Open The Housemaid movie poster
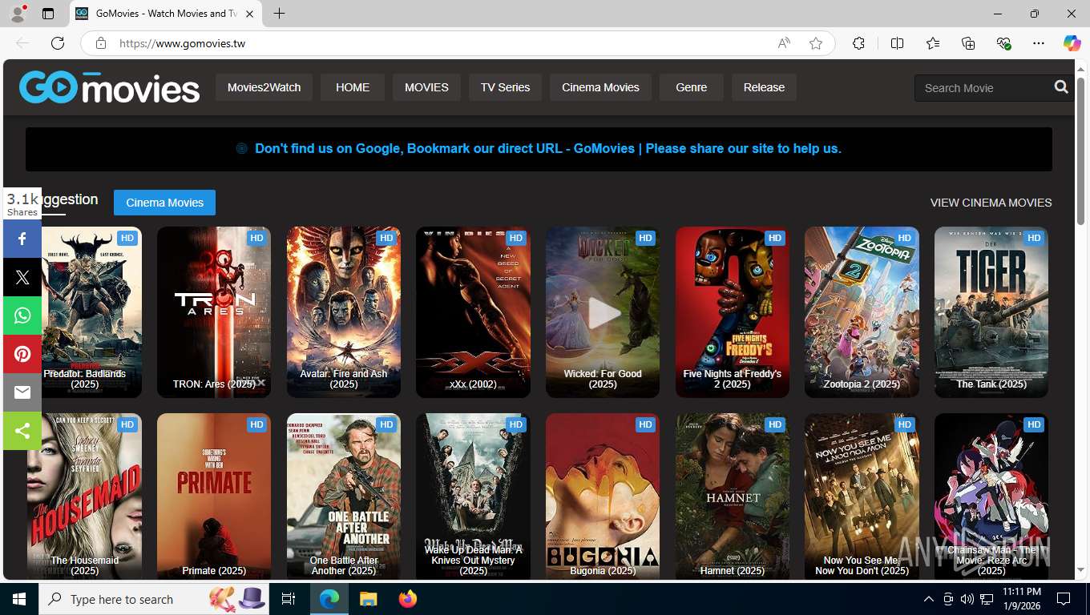This screenshot has width=1090, height=615. [84, 496]
